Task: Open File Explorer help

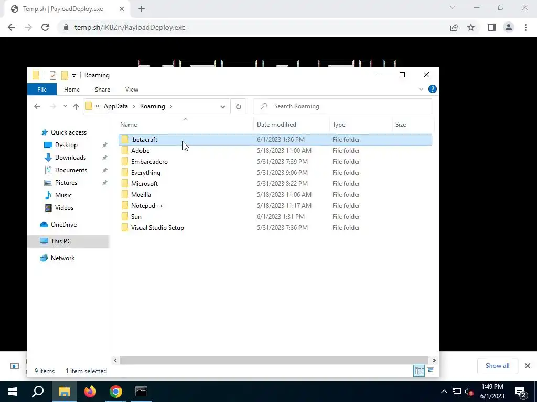Action: [x=433, y=89]
